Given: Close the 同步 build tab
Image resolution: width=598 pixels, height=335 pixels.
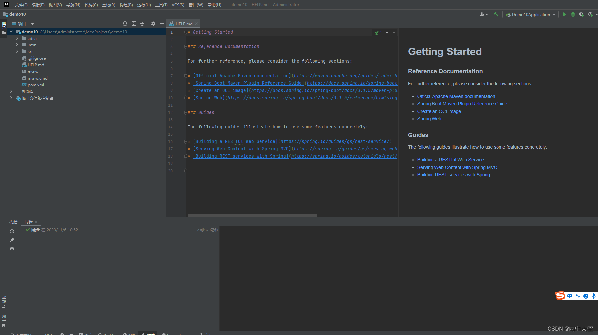Looking at the screenshot, I should coord(36,222).
